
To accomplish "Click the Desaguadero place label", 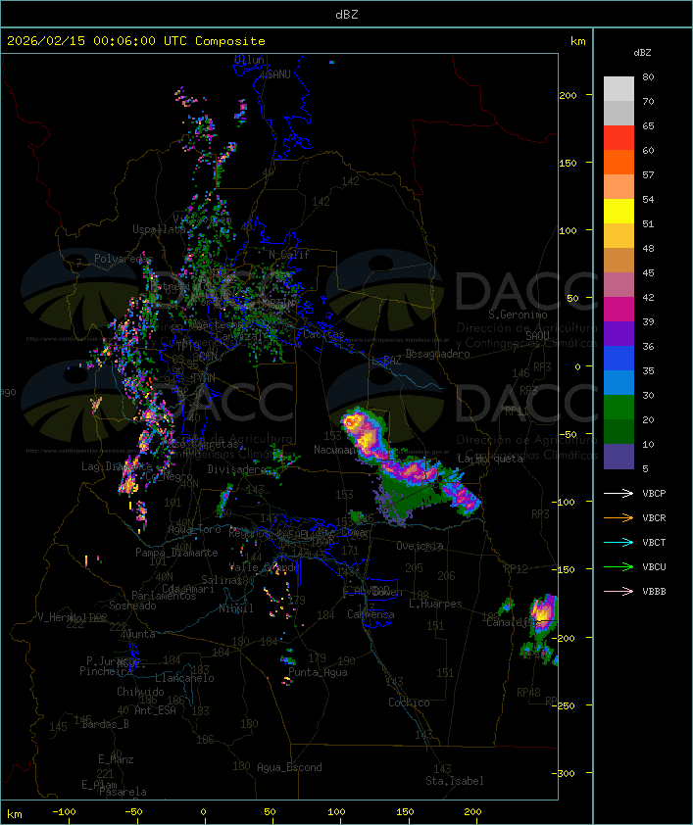I will pos(437,354).
